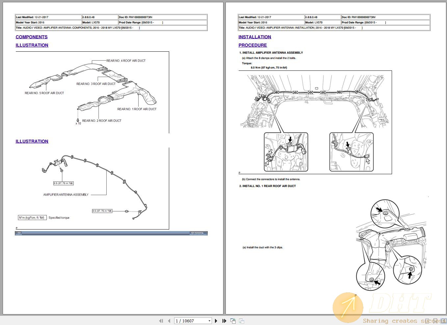Click the PROCEDURE heading link
Image resolution: width=447 pixels, height=325 pixels.
pos(252,45)
